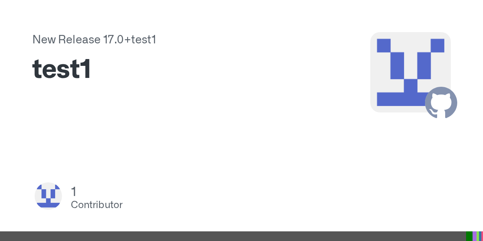Click the small round contributor avatar
Image resolution: width=483 pixels, height=241 pixels.
(48, 196)
